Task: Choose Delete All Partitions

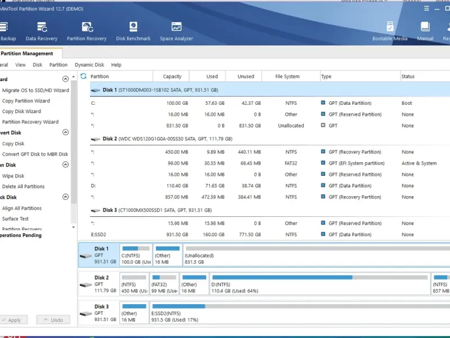Action: click(x=23, y=186)
